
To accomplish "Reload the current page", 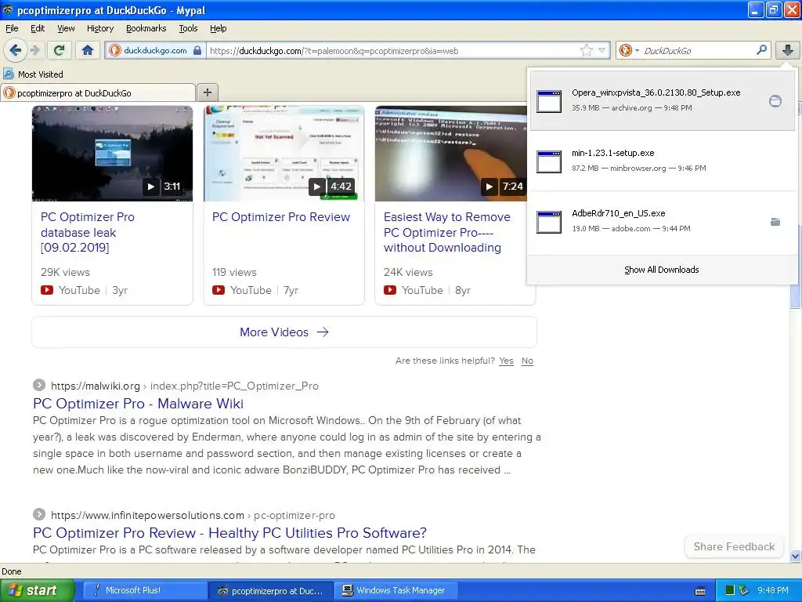I will click(x=60, y=50).
